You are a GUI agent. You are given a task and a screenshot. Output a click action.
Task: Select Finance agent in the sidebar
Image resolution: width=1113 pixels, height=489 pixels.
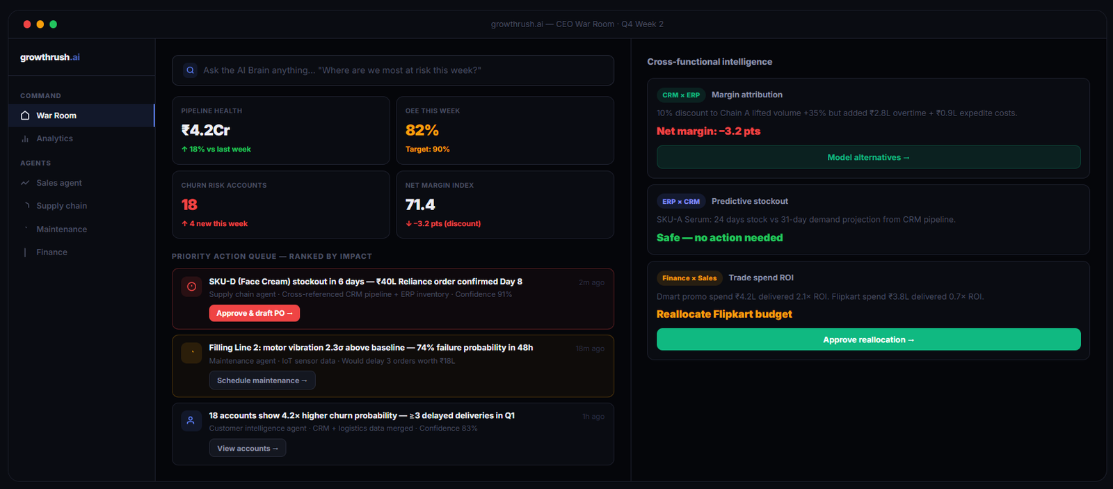[x=81, y=252]
